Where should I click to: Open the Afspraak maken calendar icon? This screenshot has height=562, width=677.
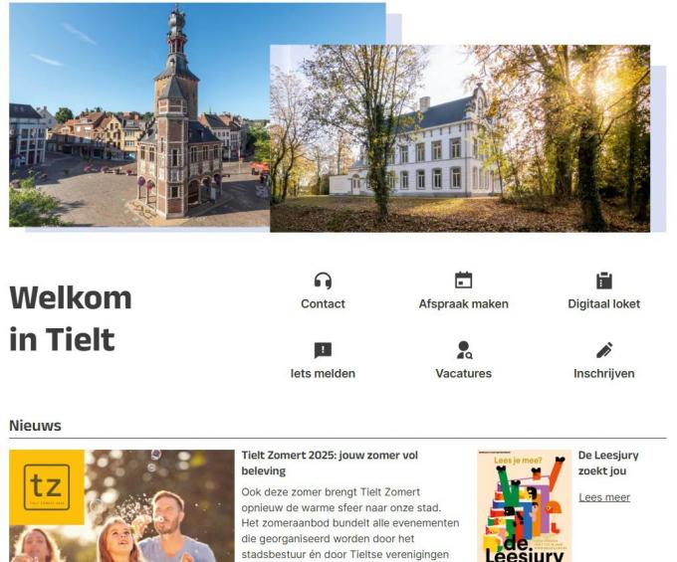[463, 281]
